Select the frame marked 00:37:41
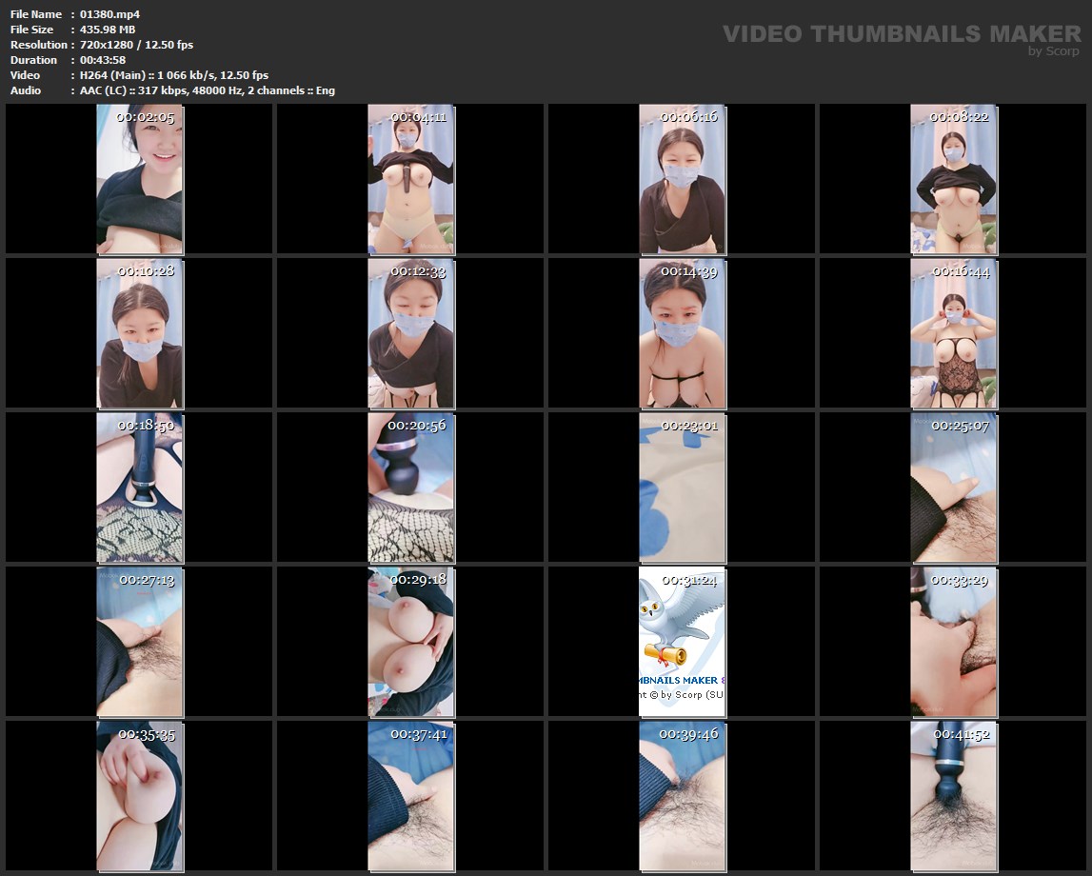The image size is (1092, 876). tap(411, 796)
